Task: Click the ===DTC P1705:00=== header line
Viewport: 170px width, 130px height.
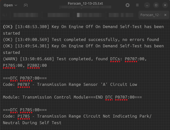Action: pos(25,110)
